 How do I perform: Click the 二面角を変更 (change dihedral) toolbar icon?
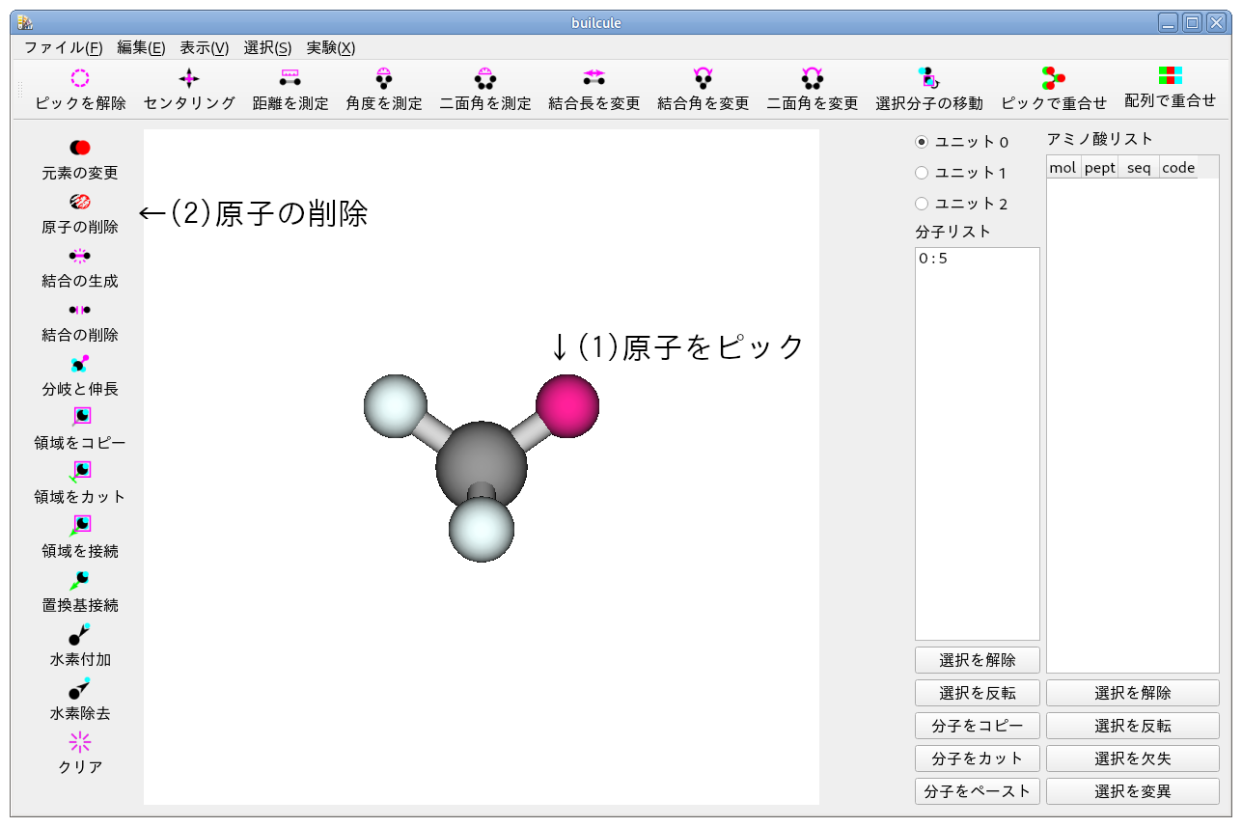point(813,91)
